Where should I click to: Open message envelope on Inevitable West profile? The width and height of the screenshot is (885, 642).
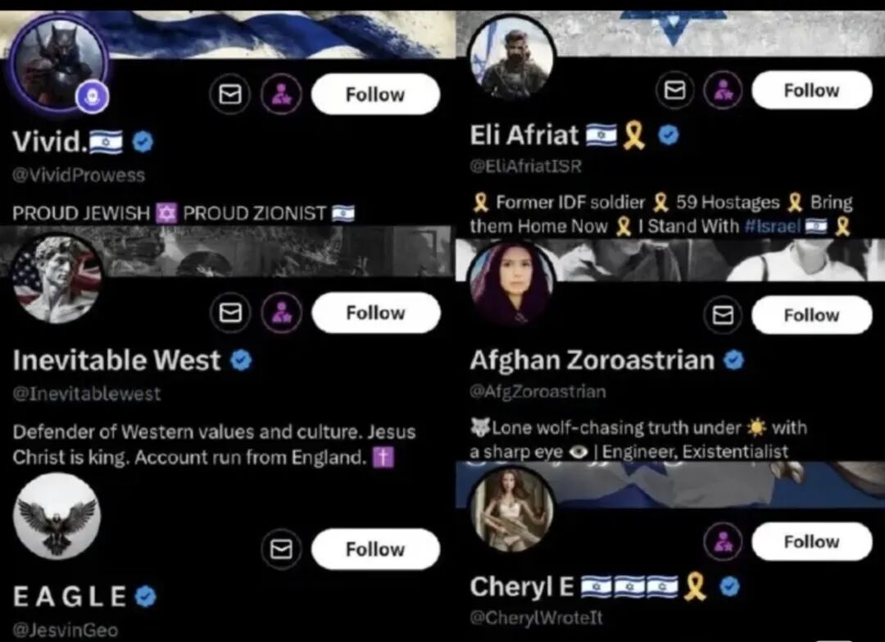pos(229,312)
